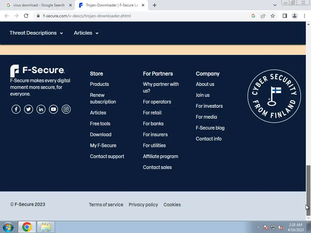The image size is (311, 233).
Task: Bookmark this page with star icon
Action: point(273,16)
